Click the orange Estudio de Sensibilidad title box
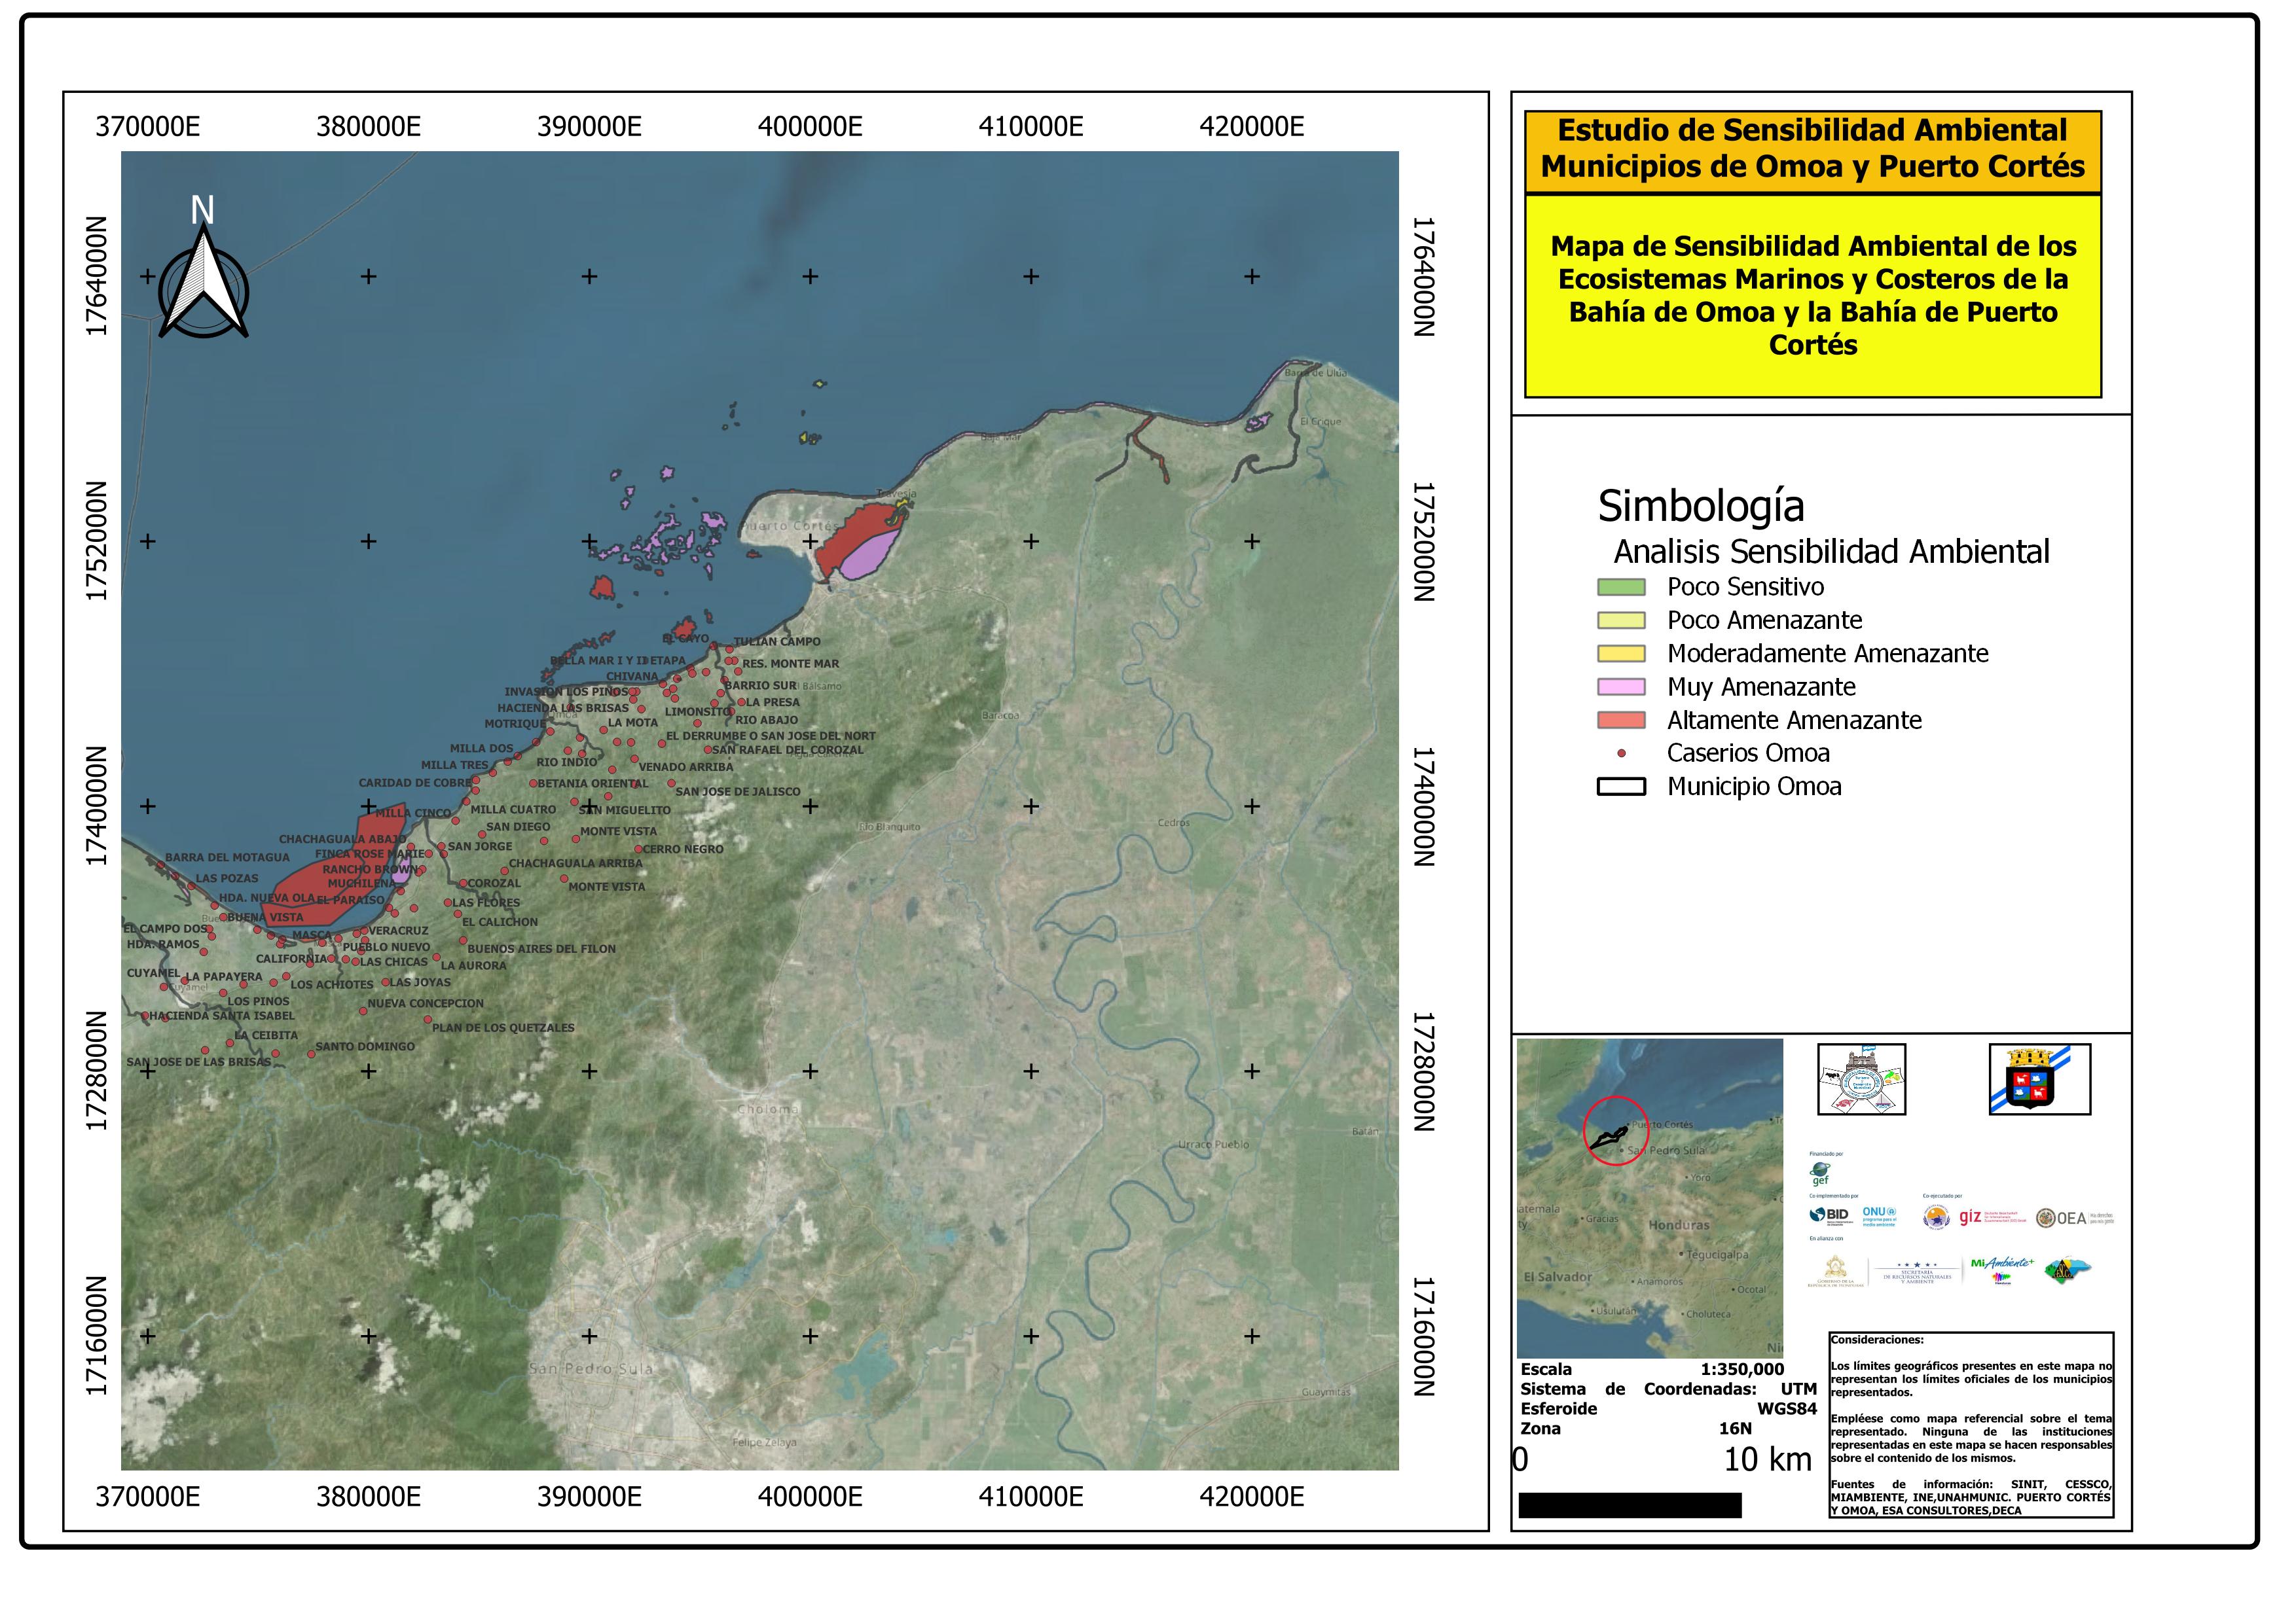This screenshot has height=1623, width=2296. tap(1812, 150)
